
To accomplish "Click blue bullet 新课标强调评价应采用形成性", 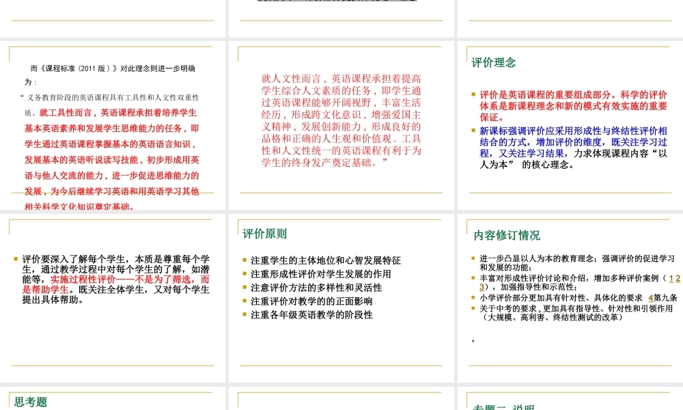I will [x=573, y=148].
